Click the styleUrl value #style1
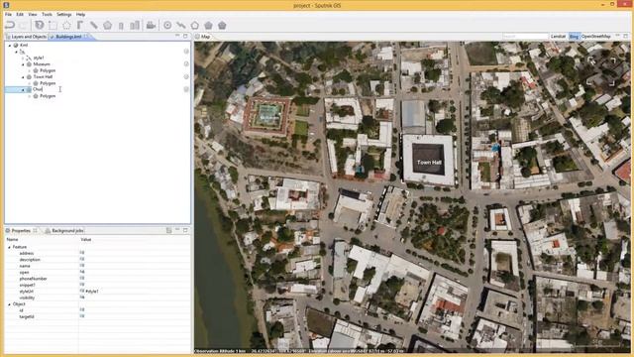Viewport: 634px width, 357px height. pos(92,291)
